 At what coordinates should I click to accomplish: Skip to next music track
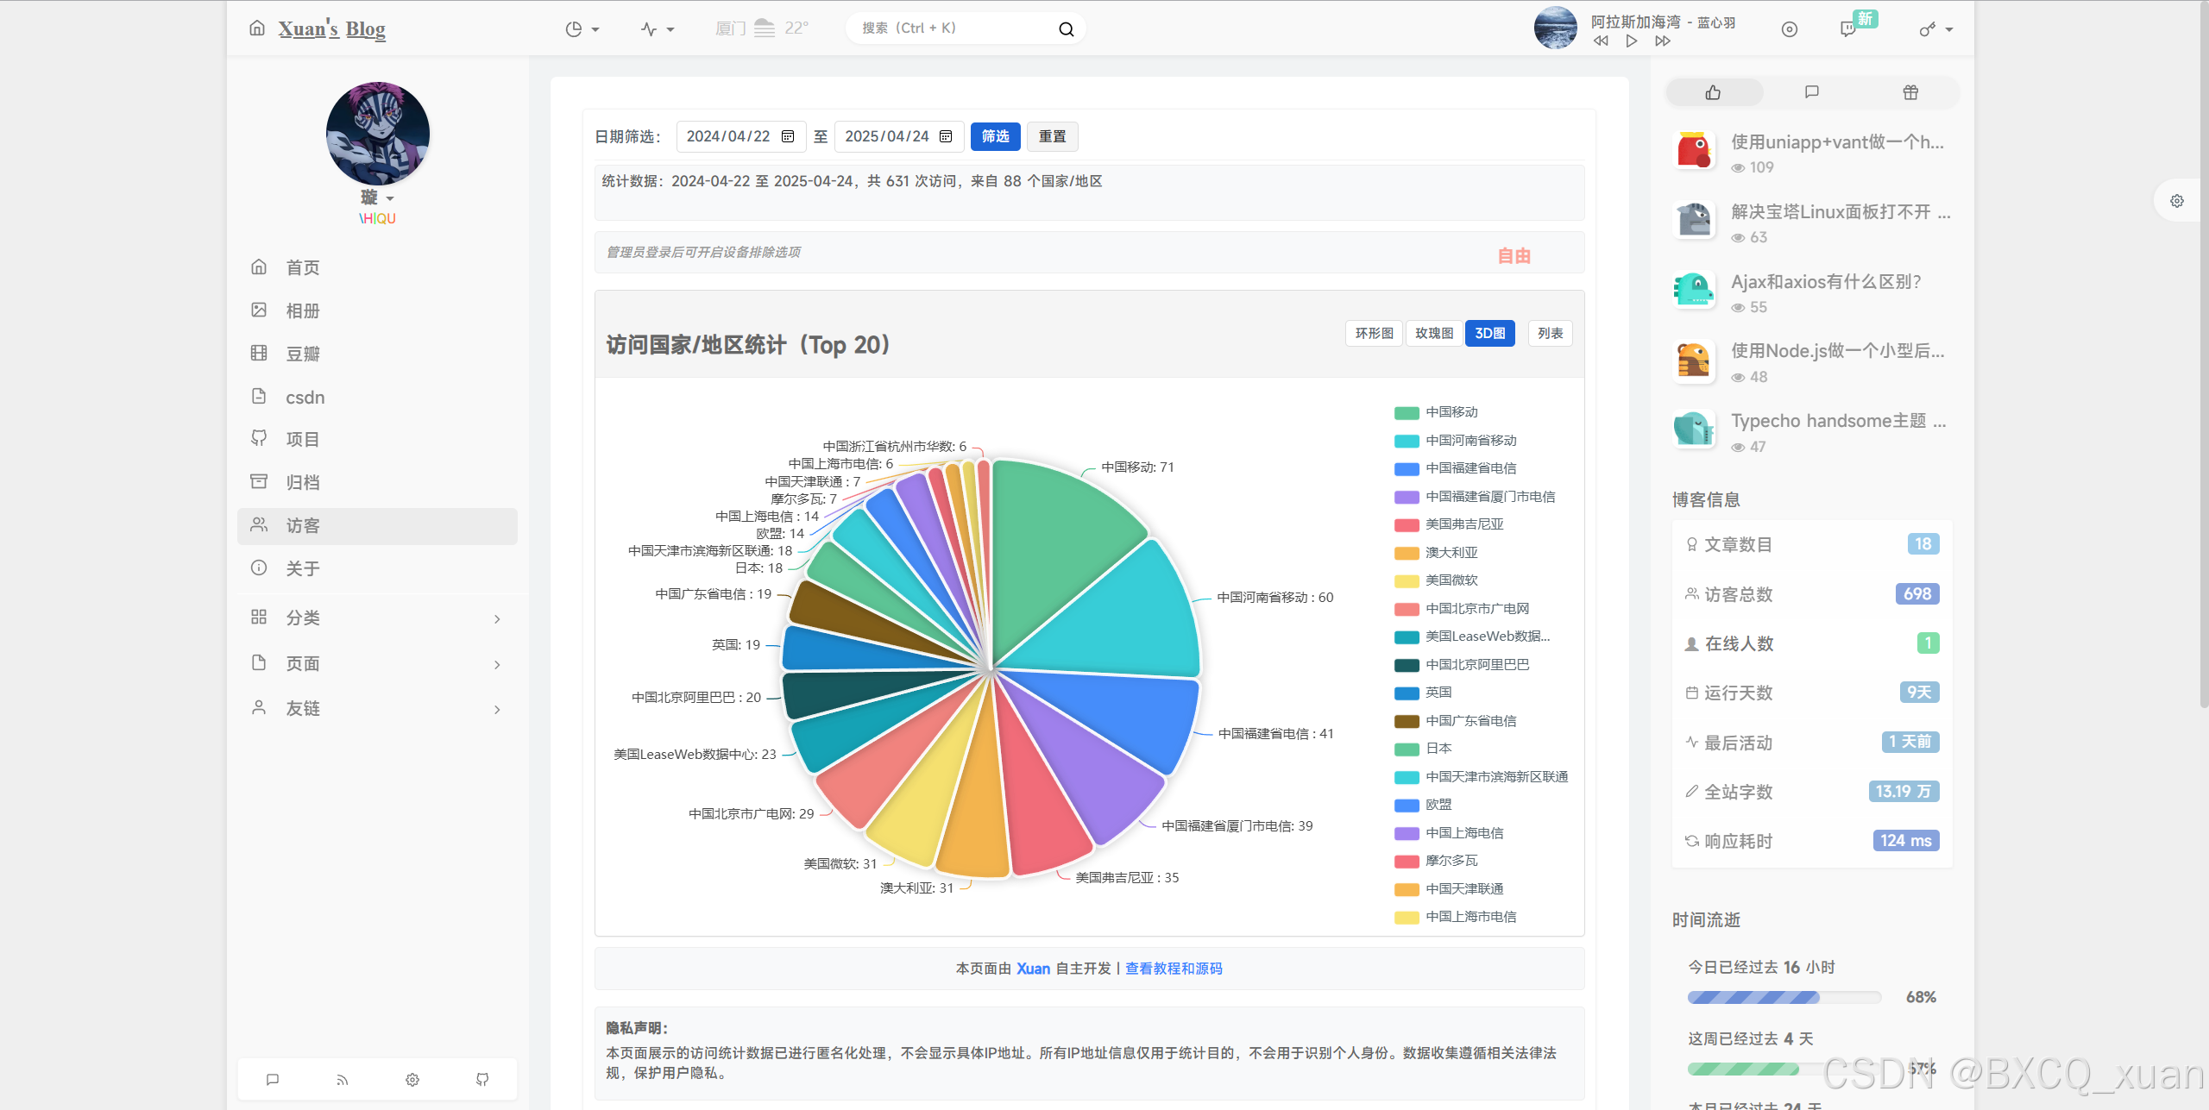click(1663, 41)
